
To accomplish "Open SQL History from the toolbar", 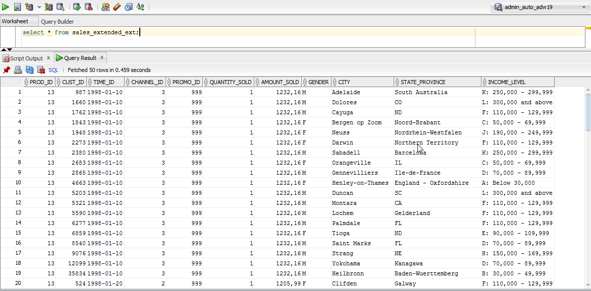I will [129, 7].
